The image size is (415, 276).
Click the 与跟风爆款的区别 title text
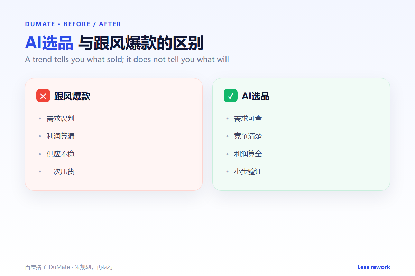(141, 43)
